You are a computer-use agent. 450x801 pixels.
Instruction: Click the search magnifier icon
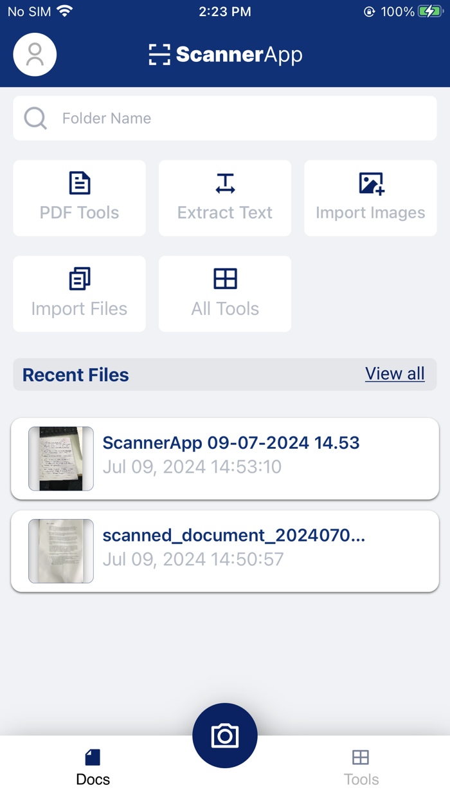point(35,118)
